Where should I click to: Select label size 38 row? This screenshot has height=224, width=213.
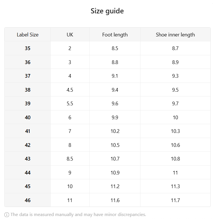(x=107, y=90)
